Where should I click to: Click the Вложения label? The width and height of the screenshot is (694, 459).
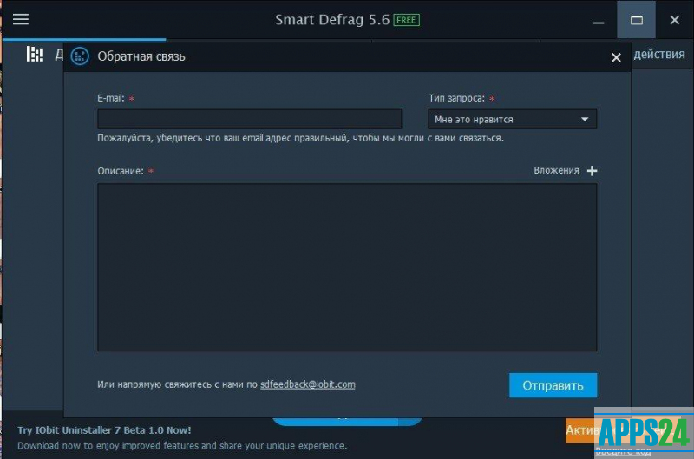pyautogui.click(x=556, y=171)
